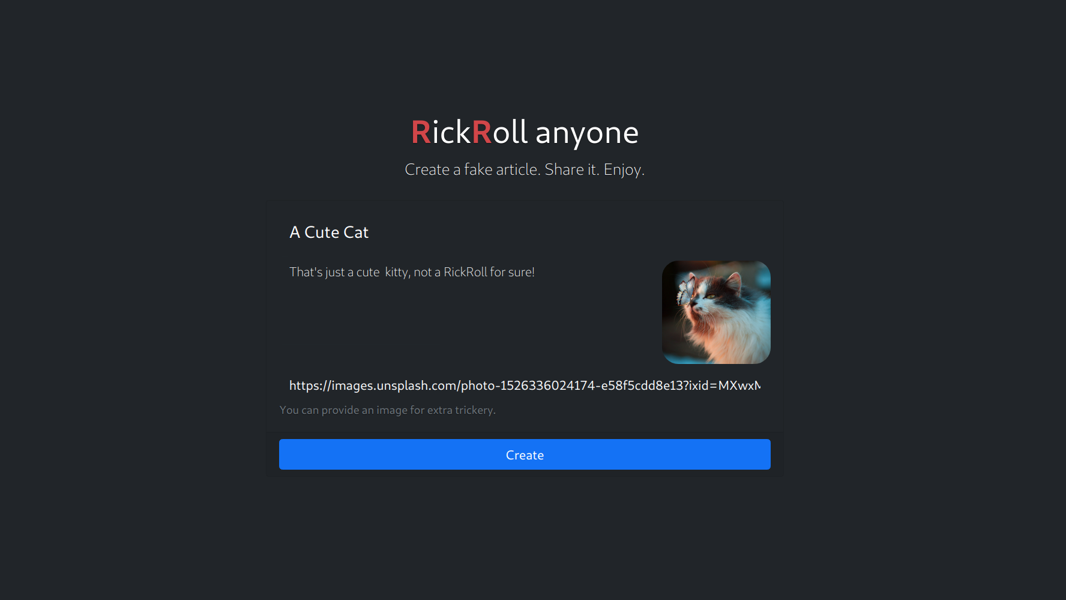Viewport: 1066px width, 600px height.
Task: Click the 'RickRoll anyone' page heading
Action: tap(525, 132)
